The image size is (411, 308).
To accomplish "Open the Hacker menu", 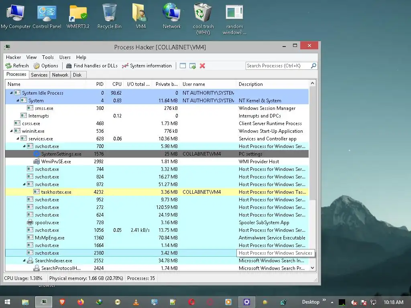I will tap(13, 57).
